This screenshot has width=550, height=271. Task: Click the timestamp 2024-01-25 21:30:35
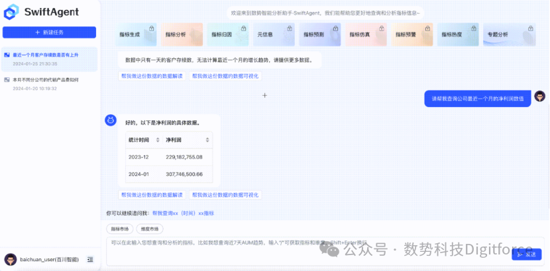(35, 64)
